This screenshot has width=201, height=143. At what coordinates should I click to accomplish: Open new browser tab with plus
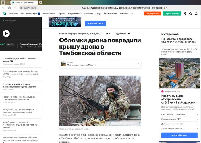[41, 2]
